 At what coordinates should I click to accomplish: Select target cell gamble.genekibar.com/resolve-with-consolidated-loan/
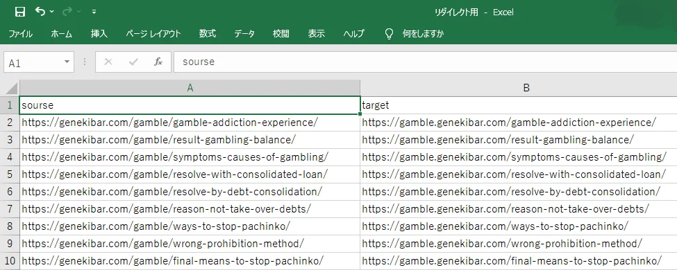519,174
